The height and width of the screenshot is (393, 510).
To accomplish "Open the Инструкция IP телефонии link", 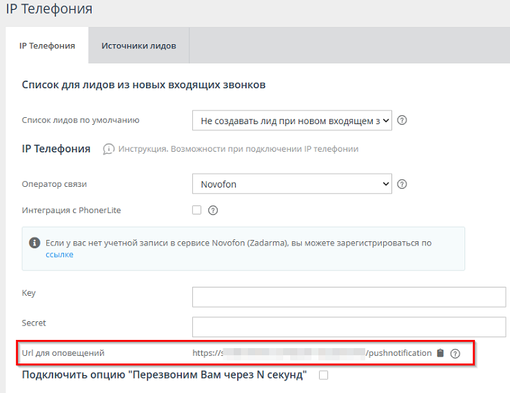I will pos(238,149).
